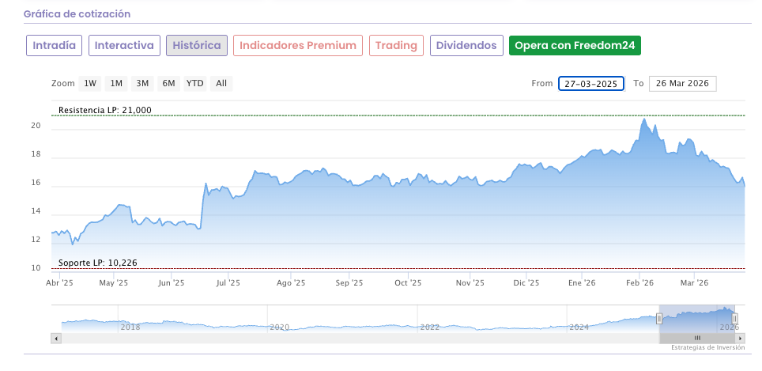Open Indicadores Premium
The image size is (762, 371).
click(298, 46)
